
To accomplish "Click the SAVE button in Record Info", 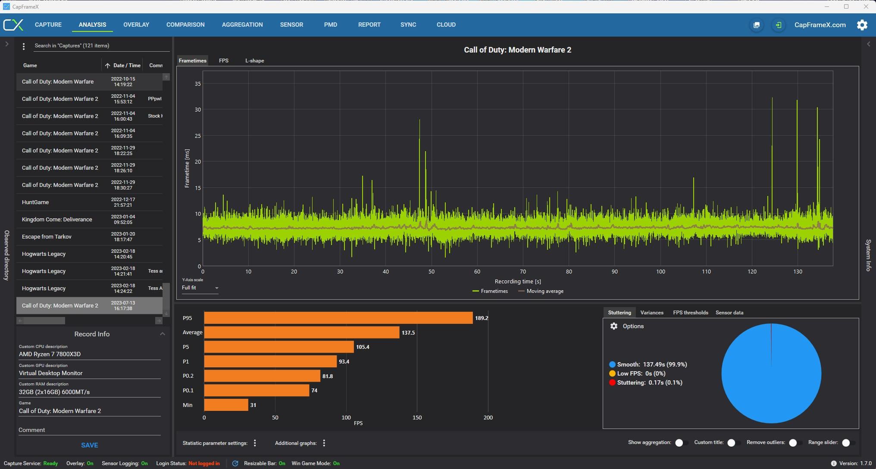I will coord(90,445).
